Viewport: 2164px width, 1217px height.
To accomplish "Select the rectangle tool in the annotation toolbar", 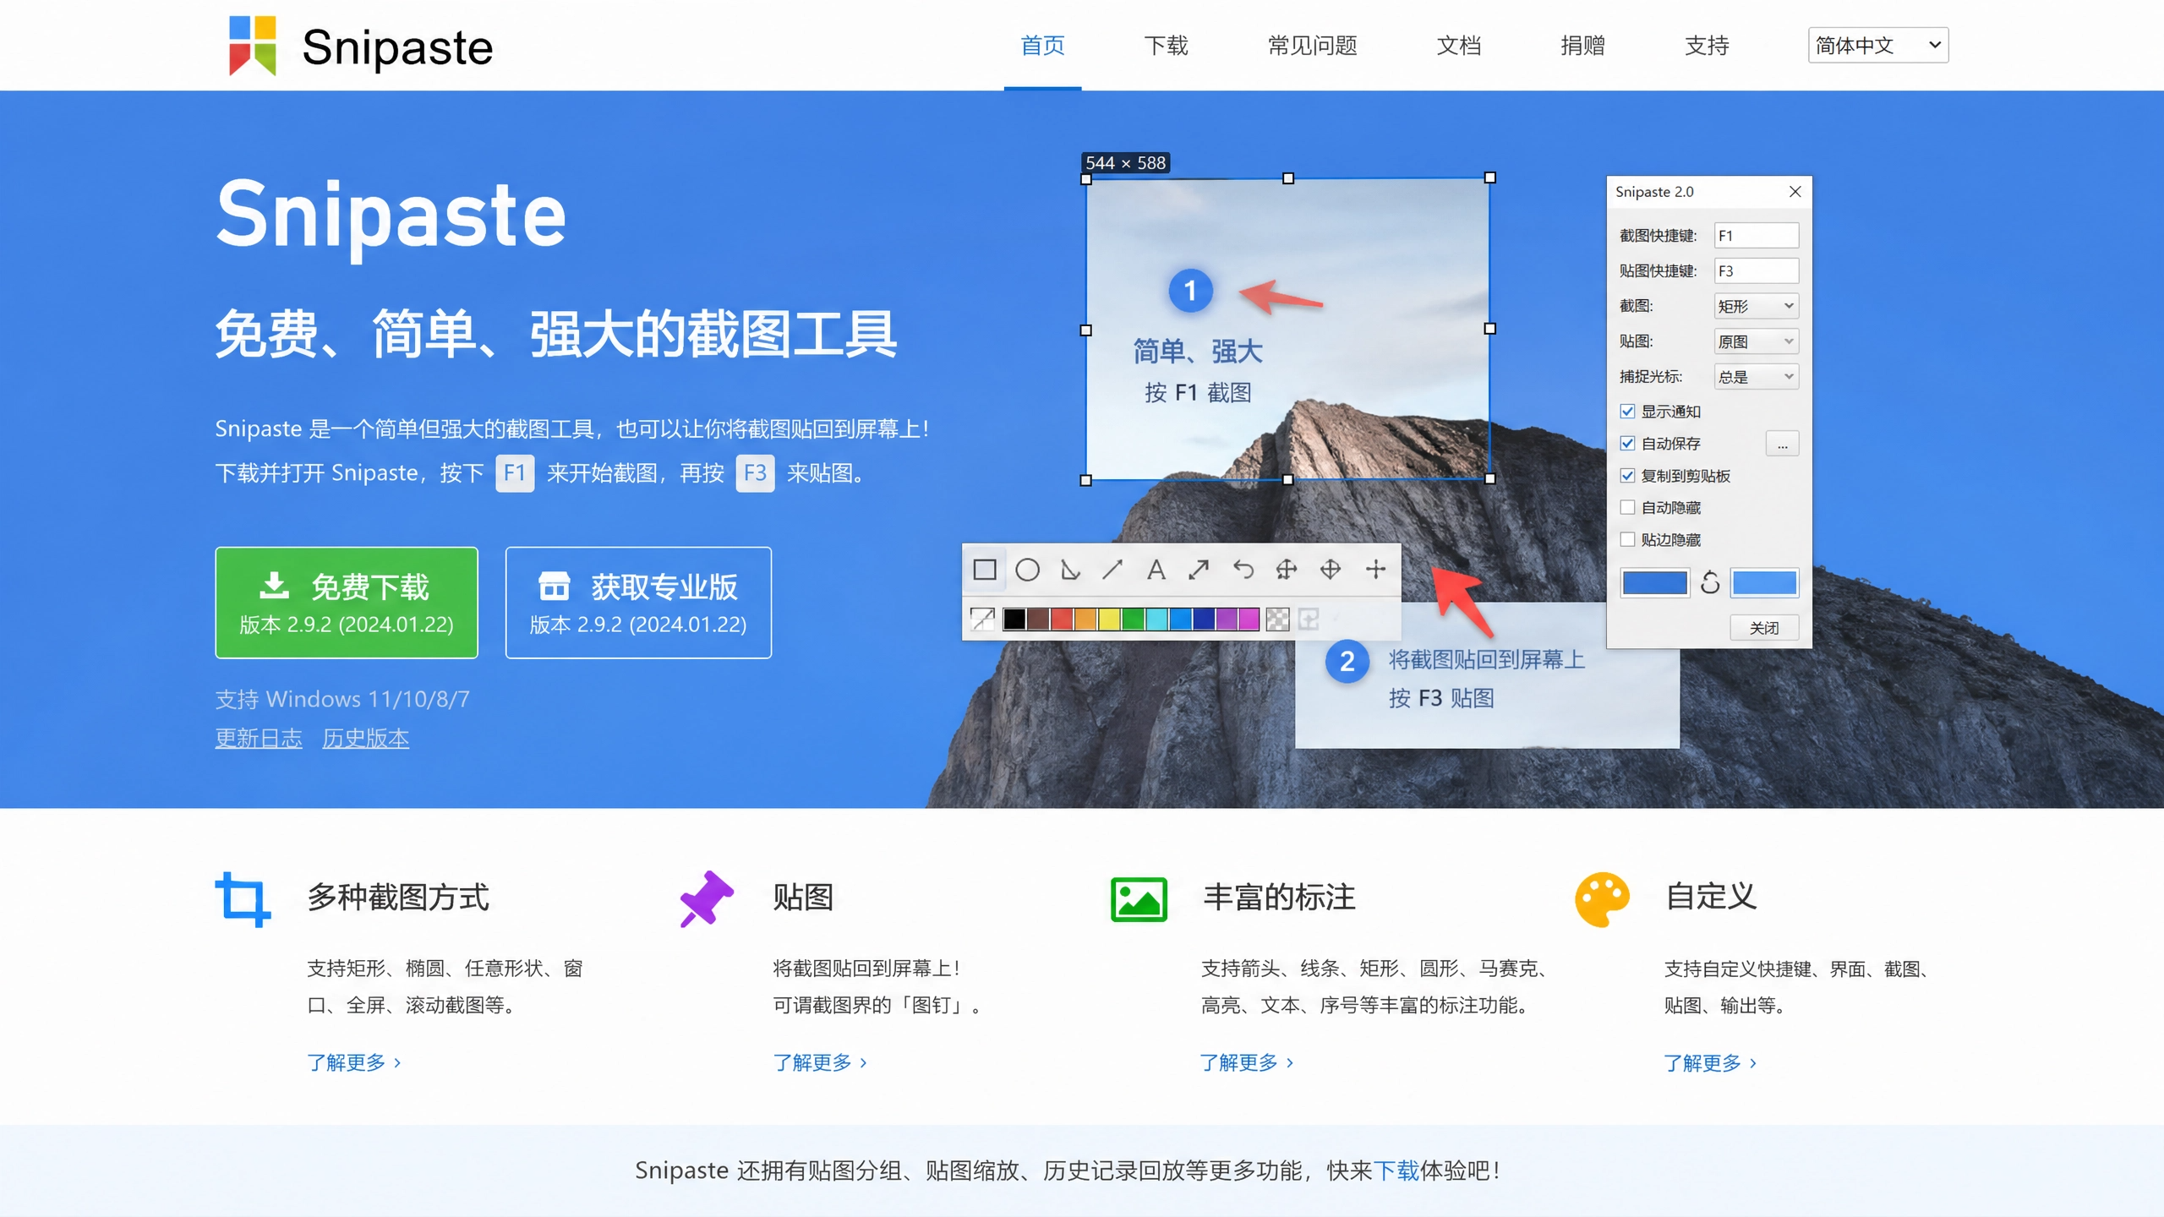I will [x=984, y=570].
